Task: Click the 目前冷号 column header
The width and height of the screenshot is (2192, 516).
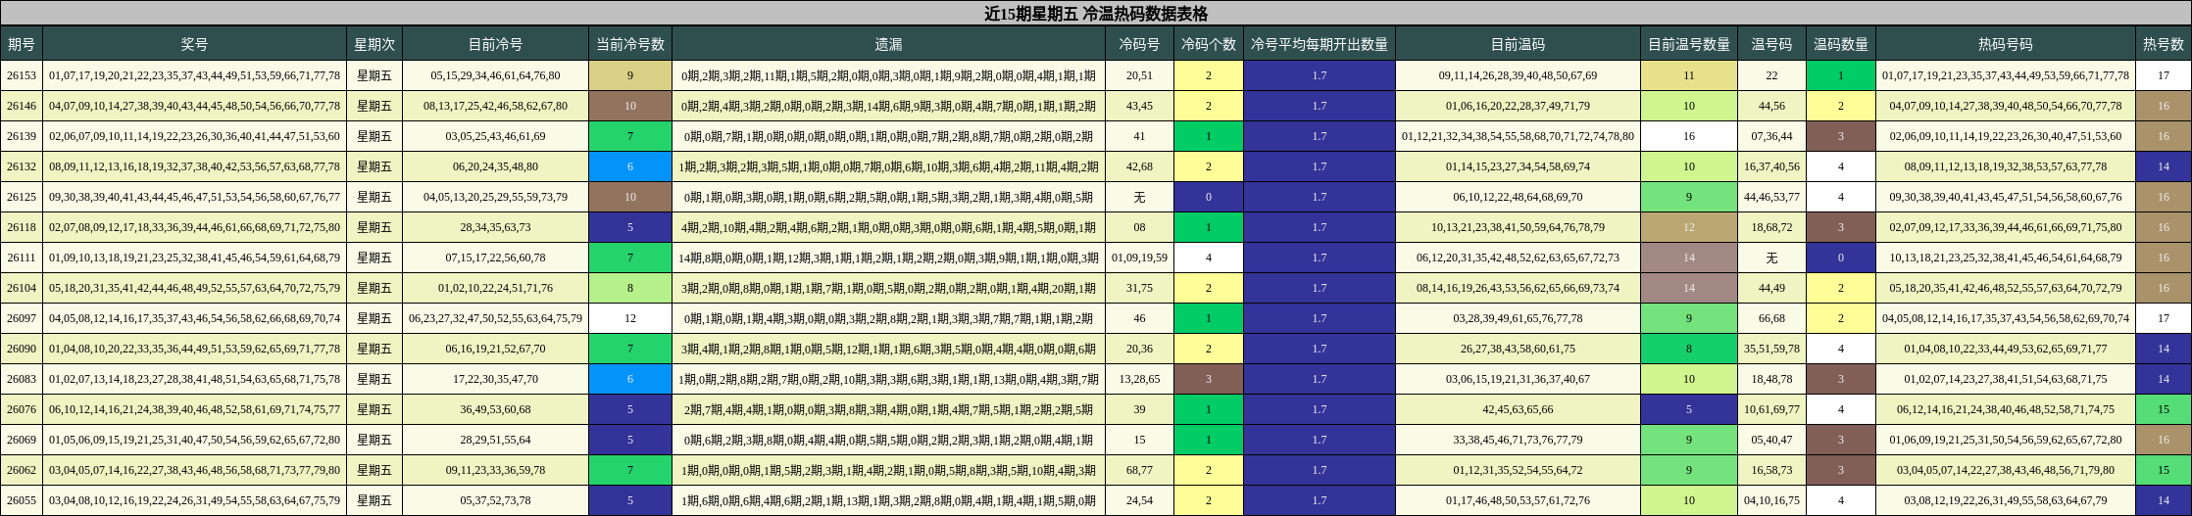Action: coord(495,44)
